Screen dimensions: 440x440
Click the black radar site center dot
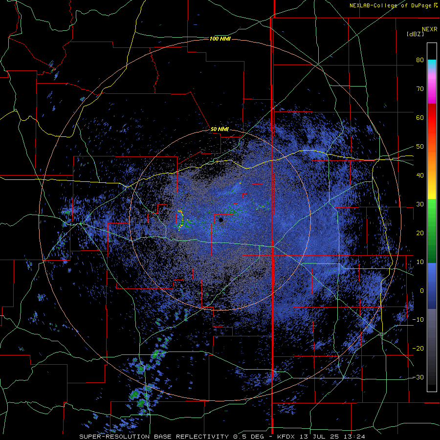coord(221,220)
